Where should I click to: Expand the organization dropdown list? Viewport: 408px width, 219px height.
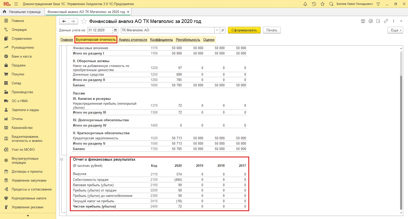coord(217,30)
